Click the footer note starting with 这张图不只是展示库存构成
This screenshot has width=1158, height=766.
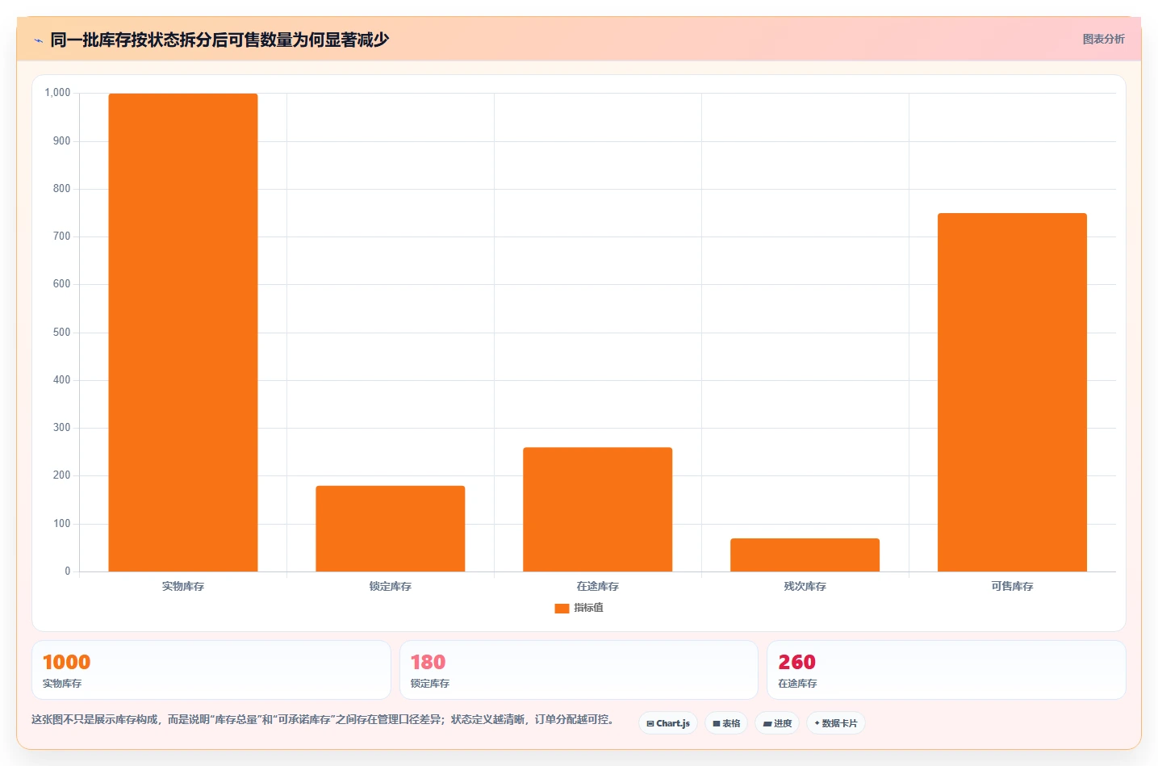[x=322, y=719]
